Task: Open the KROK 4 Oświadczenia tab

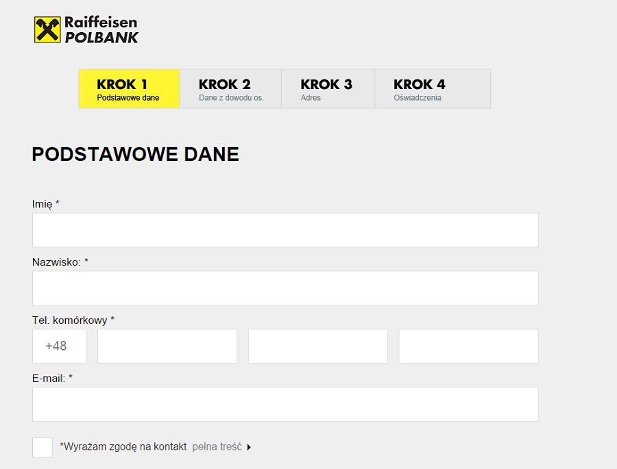Action: point(433,89)
